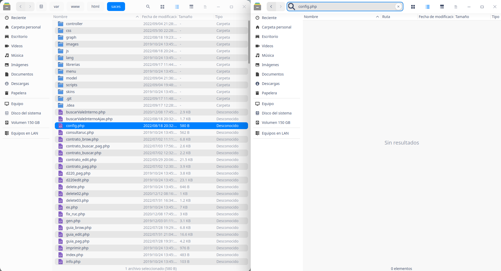Sort left window by Tamaño column
Image resolution: width=501 pixels, height=271 pixels.
[x=195, y=17]
